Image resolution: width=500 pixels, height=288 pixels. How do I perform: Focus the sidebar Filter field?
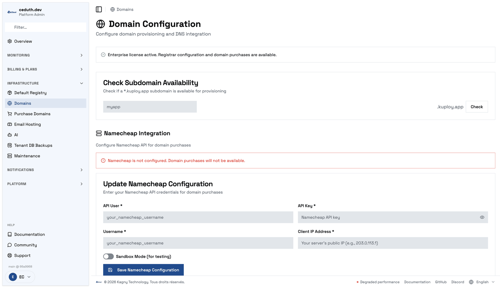(x=46, y=27)
